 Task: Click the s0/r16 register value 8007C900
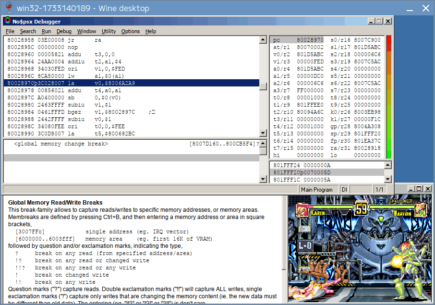(x=367, y=40)
